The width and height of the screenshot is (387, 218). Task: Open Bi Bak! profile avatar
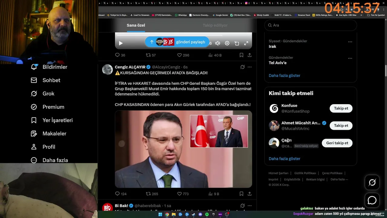(107, 208)
